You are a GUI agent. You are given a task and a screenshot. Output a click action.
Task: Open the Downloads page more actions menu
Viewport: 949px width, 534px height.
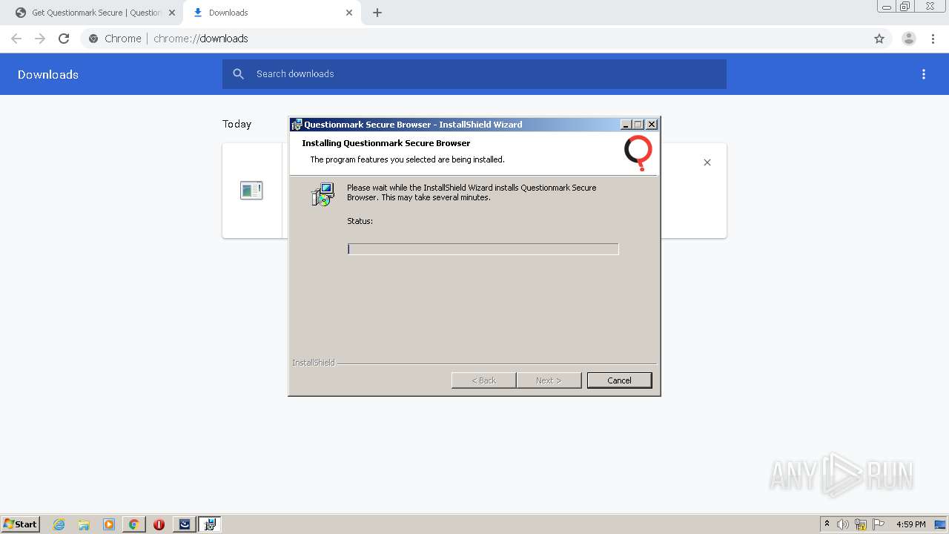click(924, 74)
